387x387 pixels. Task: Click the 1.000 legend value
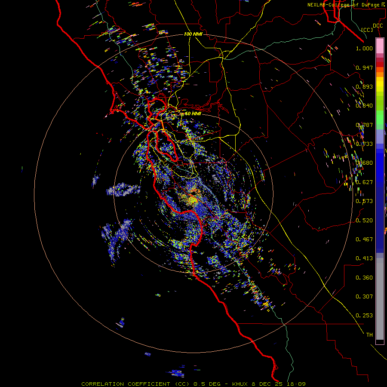tap(364, 48)
